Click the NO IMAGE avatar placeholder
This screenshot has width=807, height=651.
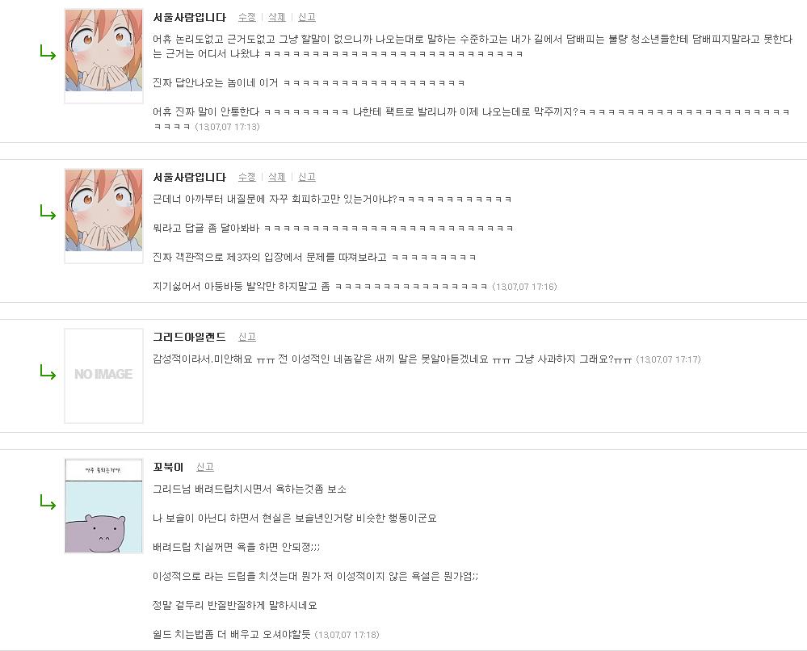103,376
